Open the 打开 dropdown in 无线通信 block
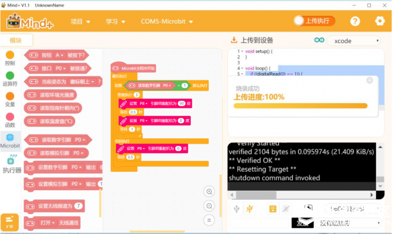 click(47, 222)
